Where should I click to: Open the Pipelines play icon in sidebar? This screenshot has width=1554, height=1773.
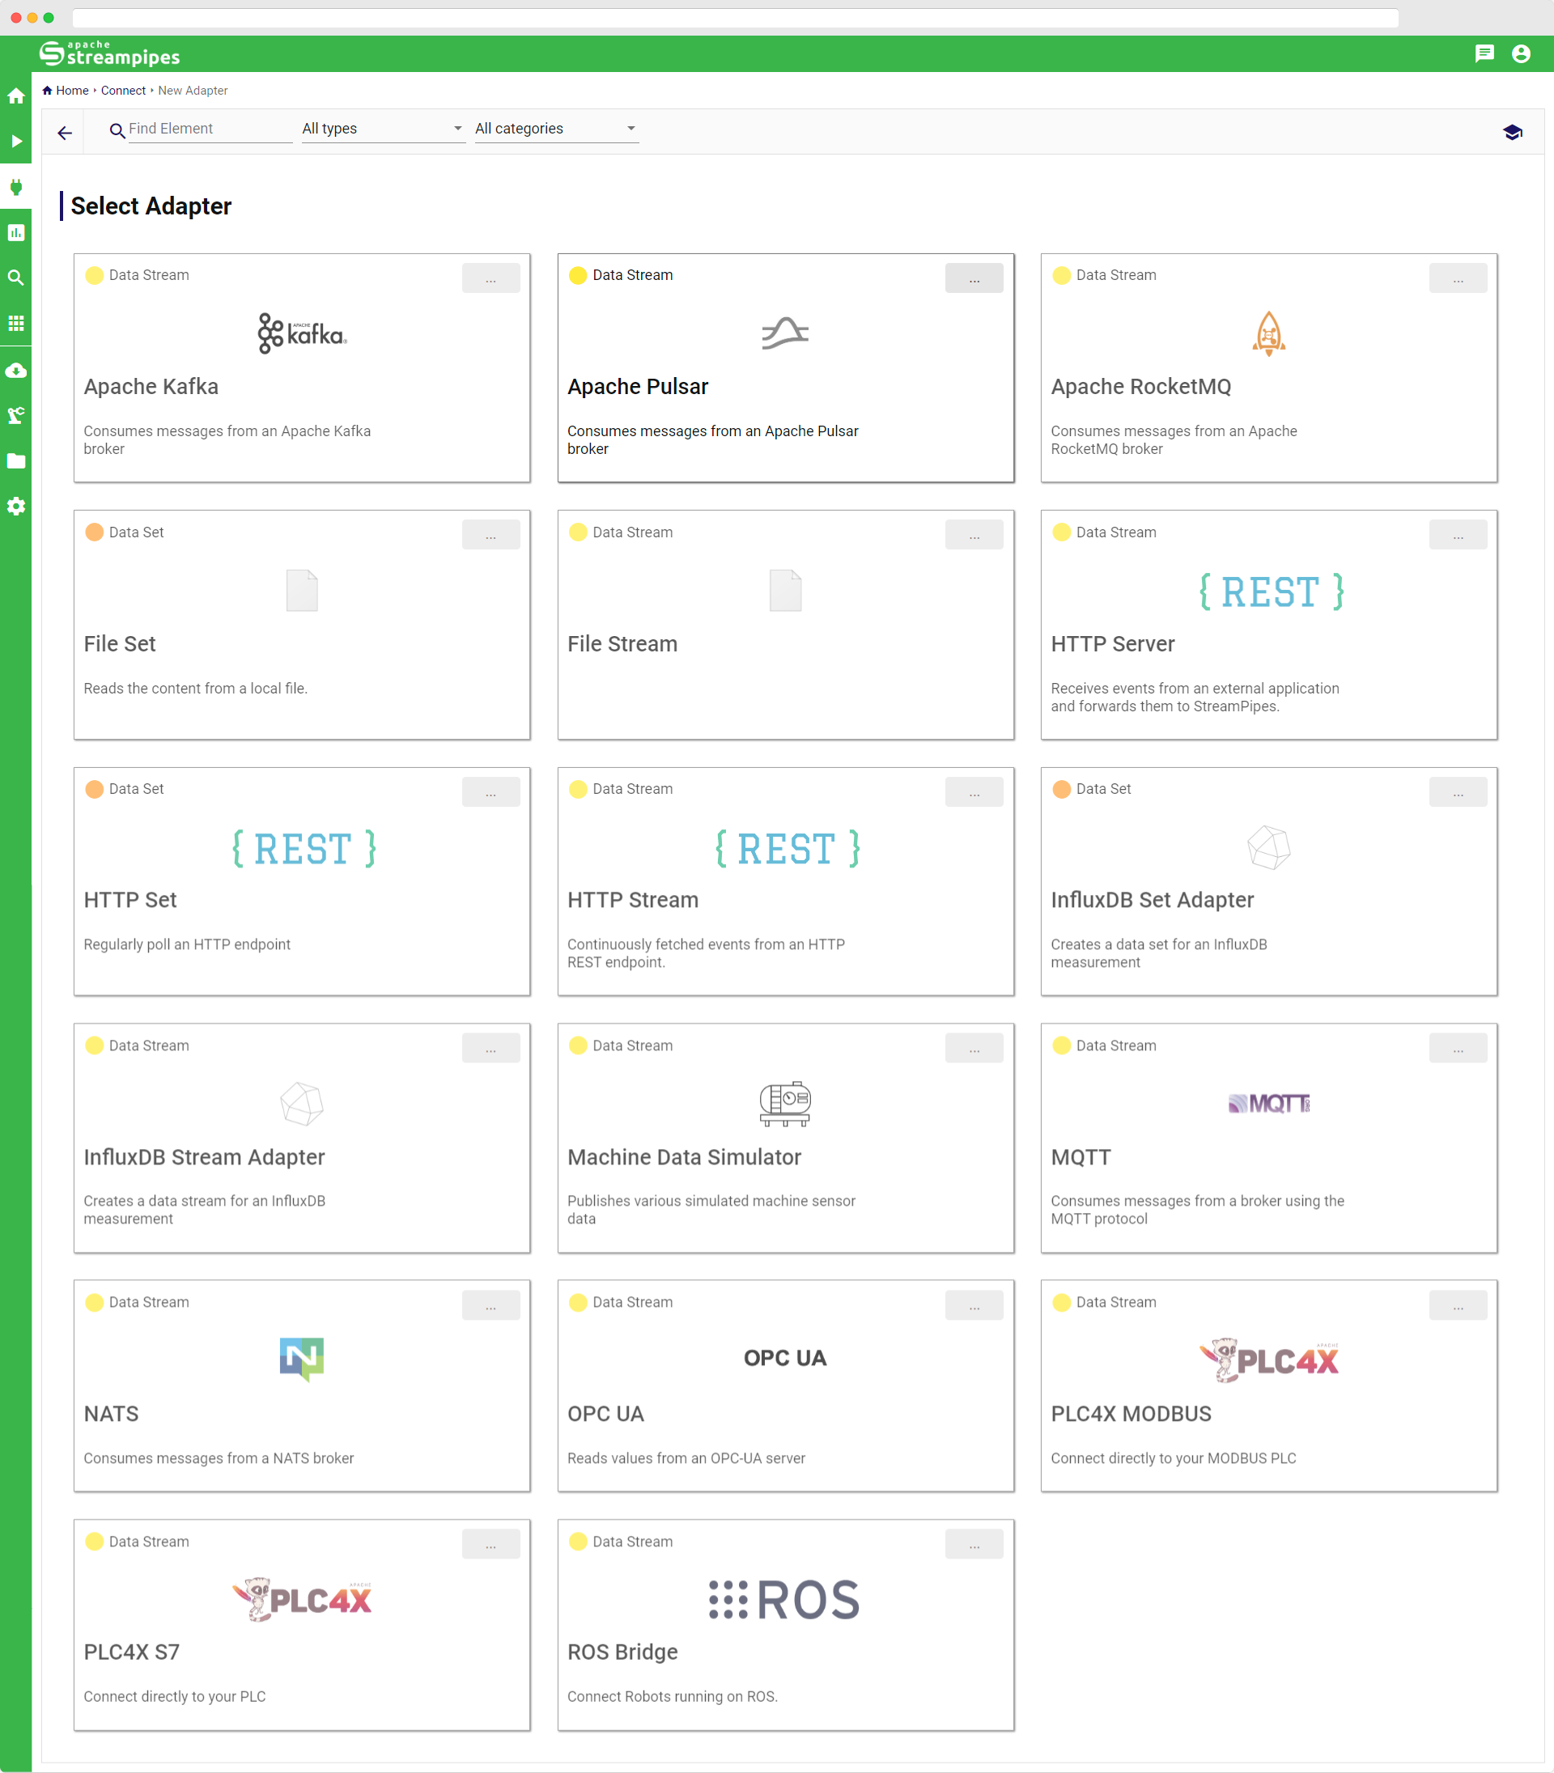(x=15, y=142)
